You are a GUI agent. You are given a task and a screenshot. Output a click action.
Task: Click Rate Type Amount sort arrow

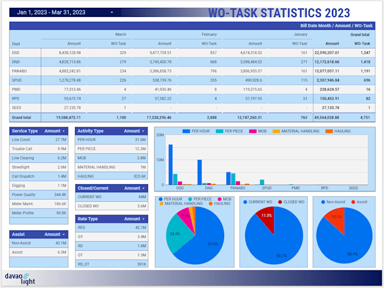pyautogui.click(x=143, y=219)
